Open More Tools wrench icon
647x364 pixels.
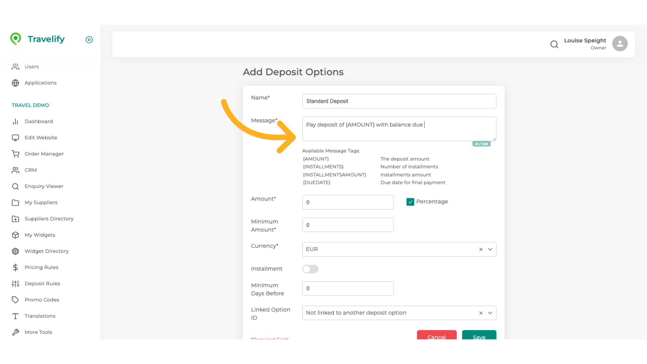pyautogui.click(x=16, y=332)
